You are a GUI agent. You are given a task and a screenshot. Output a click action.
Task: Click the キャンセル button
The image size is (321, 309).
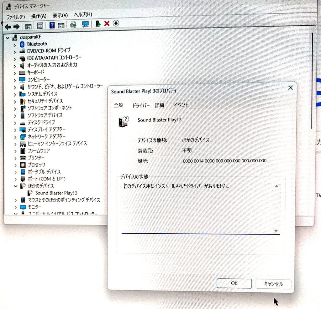coord(273,284)
